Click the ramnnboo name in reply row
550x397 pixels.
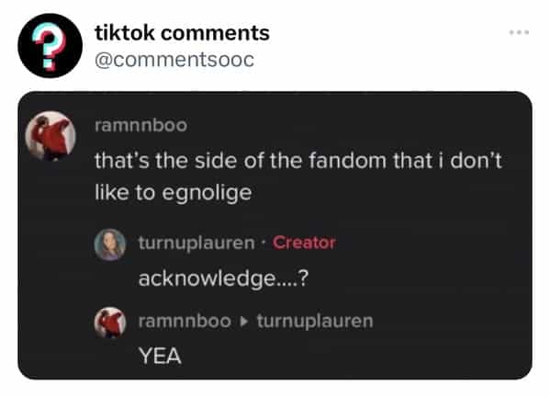tap(185, 321)
